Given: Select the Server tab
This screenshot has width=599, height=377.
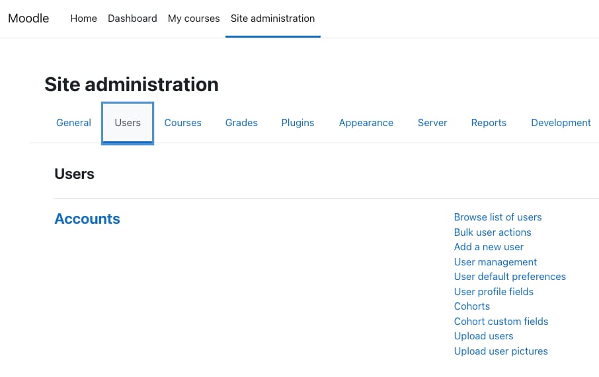Looking at the screenshot, I should coord(432,123).
